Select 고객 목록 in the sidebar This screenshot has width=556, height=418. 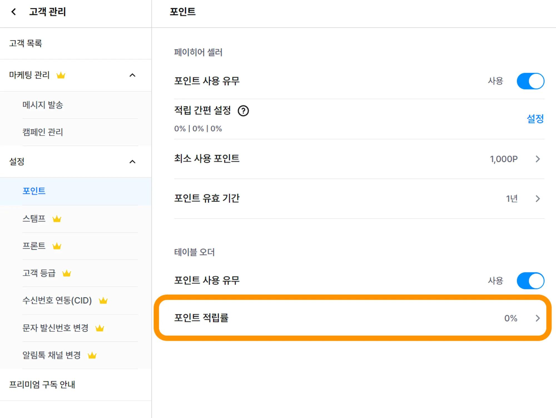pos(26,43)
